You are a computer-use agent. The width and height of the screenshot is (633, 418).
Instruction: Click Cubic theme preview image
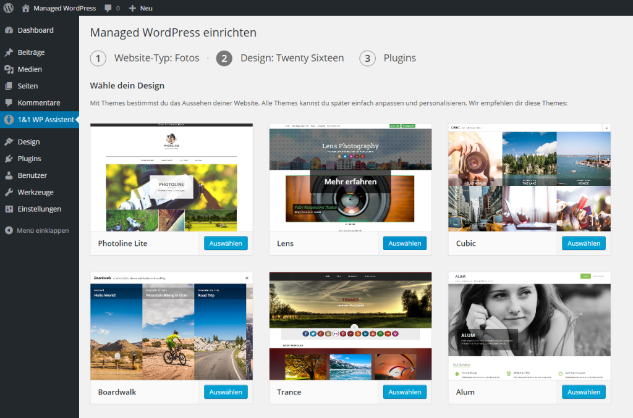pos(529,177)
